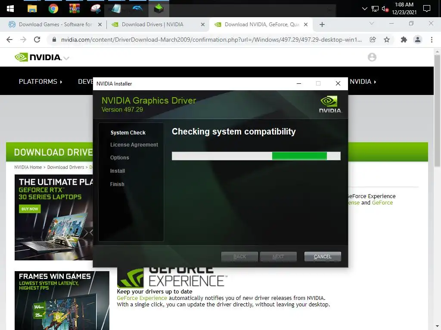The height and width of the screenshot is (330, 441).
Task: Open the green GeForce link on the right side
Action: pos(382,203)
